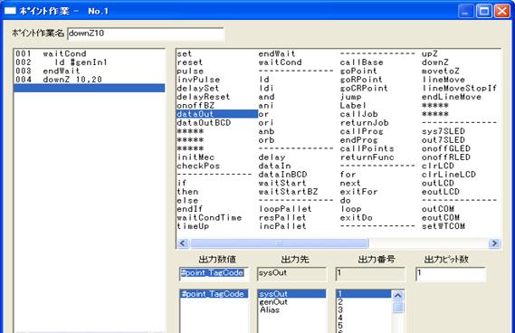Select #point_TagCode in value list

tap(214, 294)
